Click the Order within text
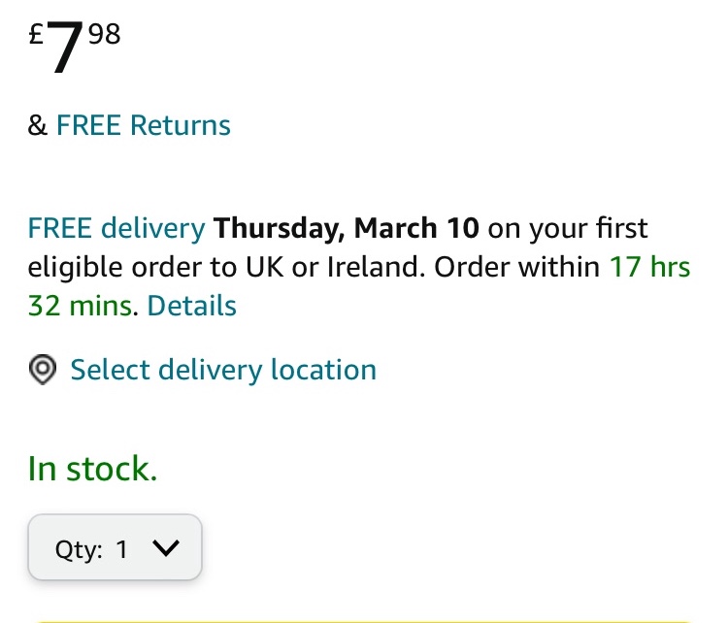The image size is (728, 623). coord(517,267)
